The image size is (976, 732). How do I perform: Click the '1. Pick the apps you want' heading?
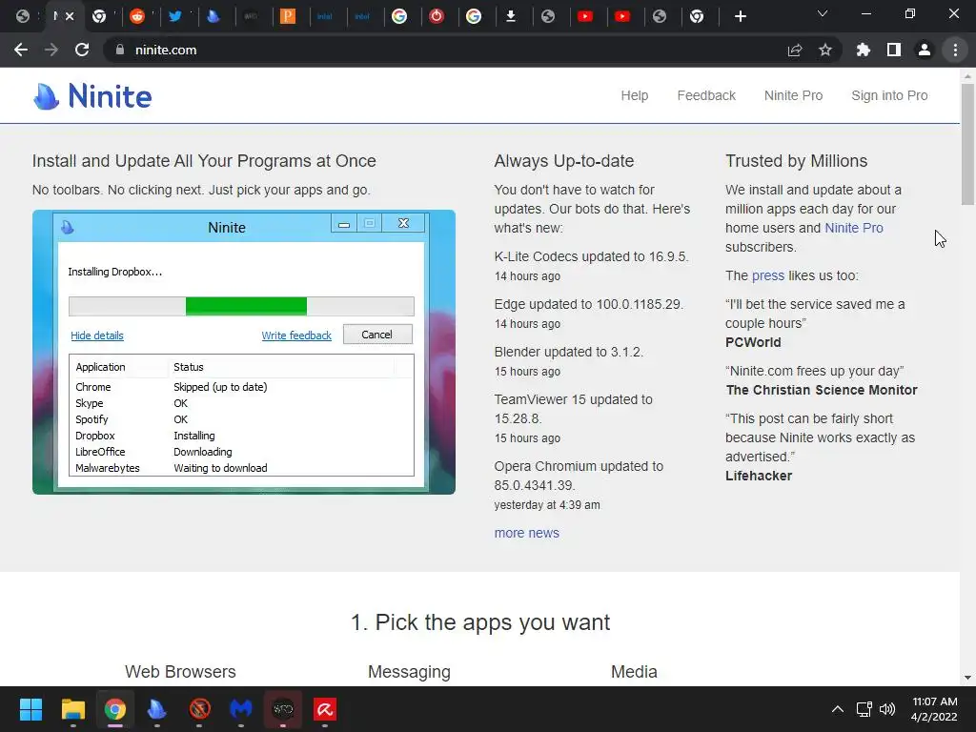click(480, 622)
